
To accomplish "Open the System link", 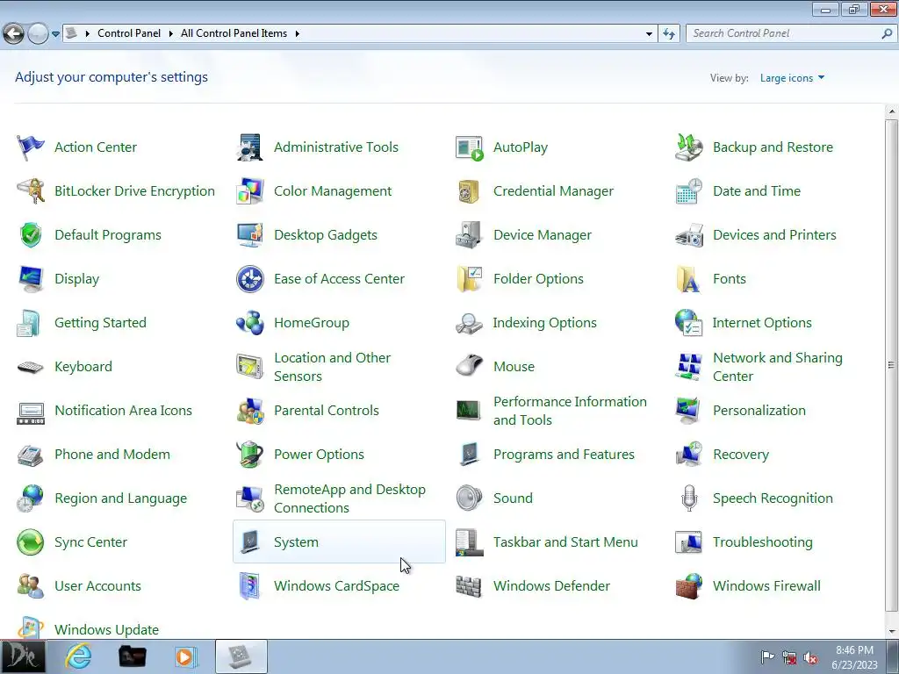I will tap(296, 542).
